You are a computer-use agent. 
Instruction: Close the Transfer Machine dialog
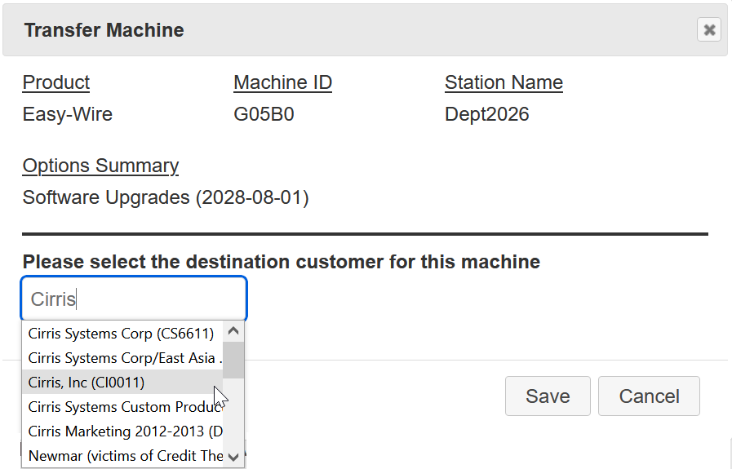tap(709, 30)
